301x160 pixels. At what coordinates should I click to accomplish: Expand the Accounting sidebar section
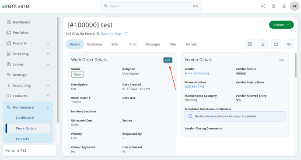click(x=28, y=85)
